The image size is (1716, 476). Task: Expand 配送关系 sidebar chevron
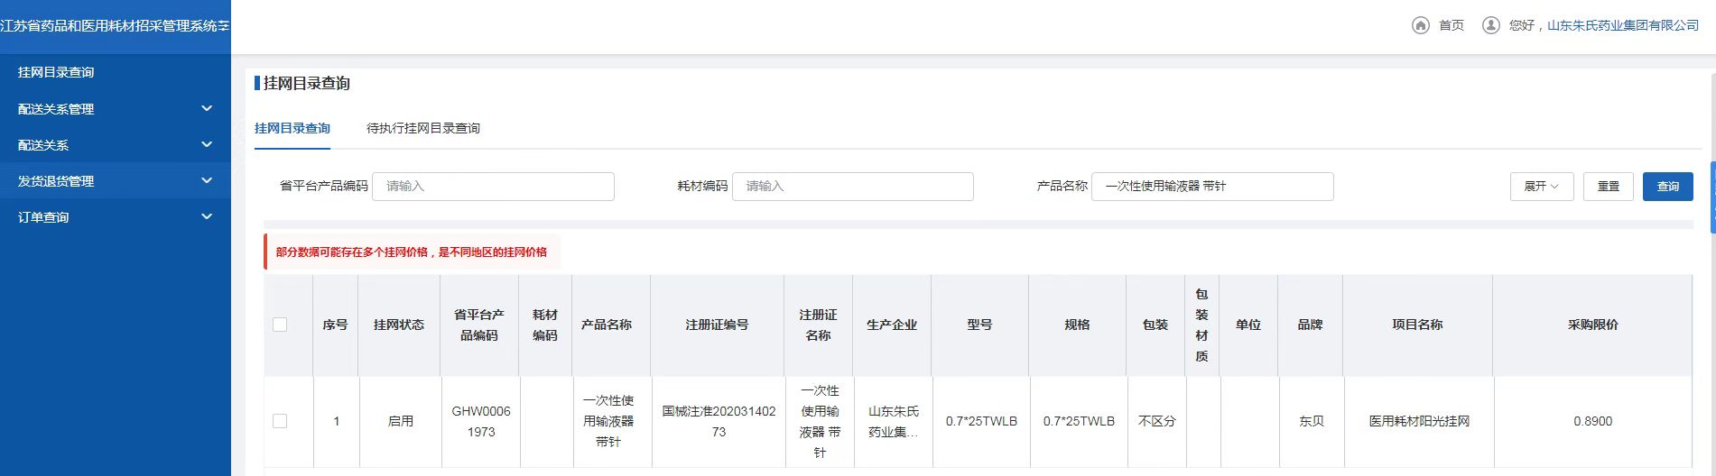pyautogui.click(x=207, y=145)
